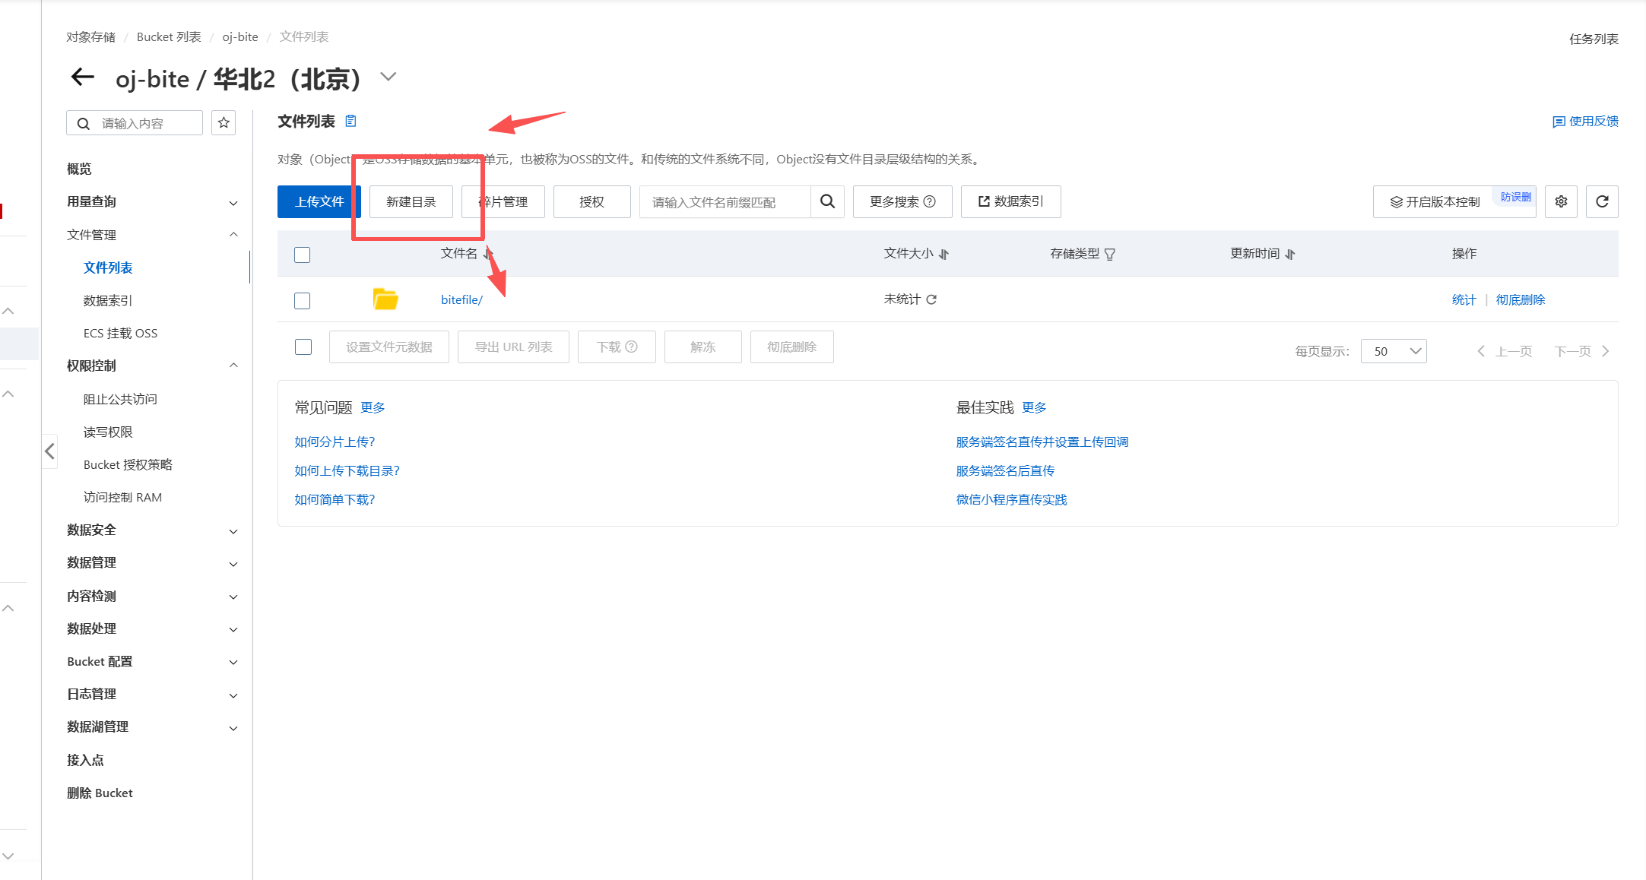The height and width of the screenshot is (880, 1646).
Task: Refresh the 未统计 file size stat icon
Action: (x=931, y=299)
